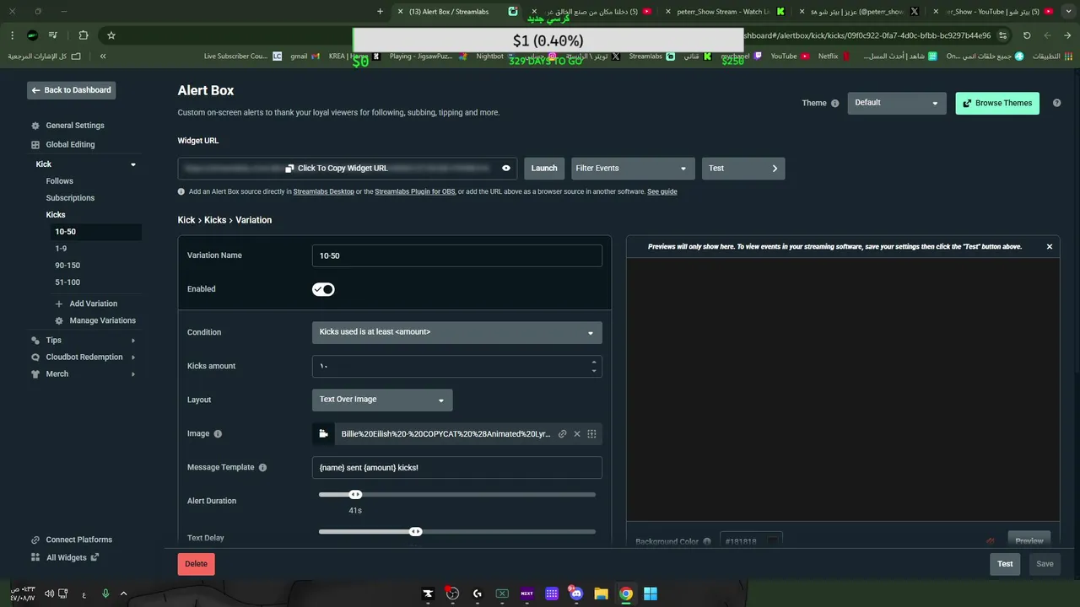The image size is (1080, 607).
Task: Increase Kicks amount with the stepper arrows
Action: tap(594, 363)
